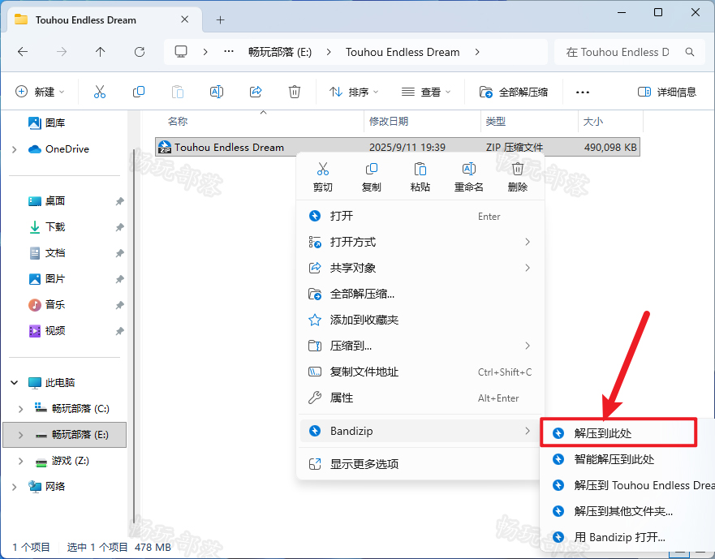Expand the 打开方式 submenu
Image resolution: width=715 pixels, height=559 pixels.
click(420, 242)
